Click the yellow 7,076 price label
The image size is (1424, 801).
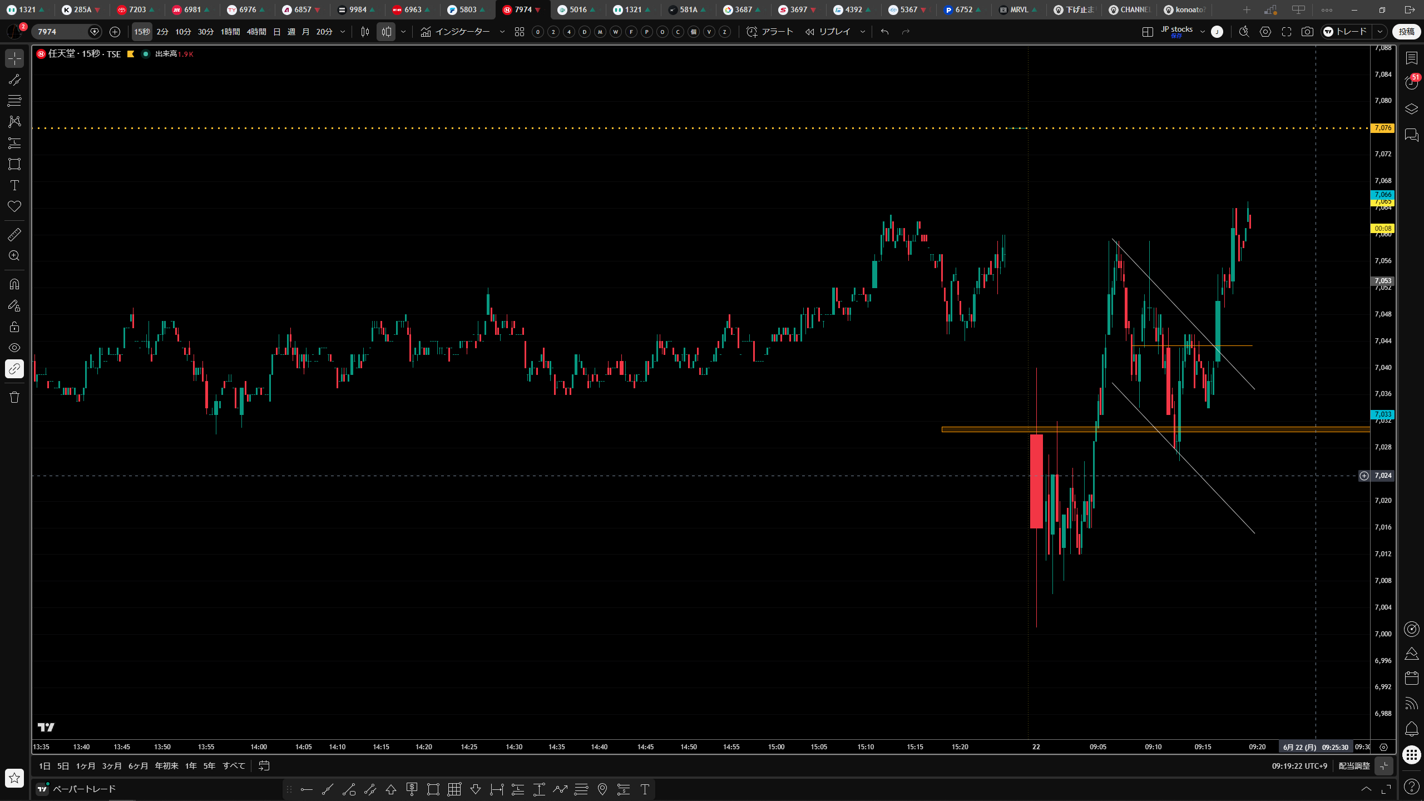pyautogui.click(x=1383, y=128)
